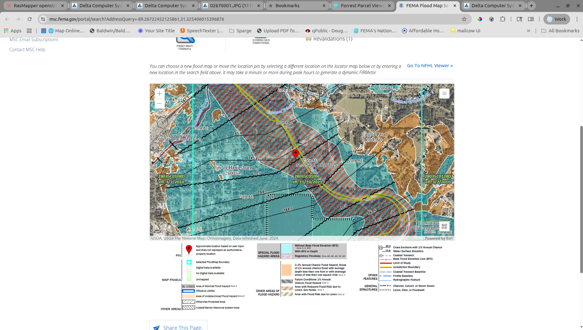Screen dimensions: 583x330
Task: Zoom out using the map's minus button
Action: 159,103
